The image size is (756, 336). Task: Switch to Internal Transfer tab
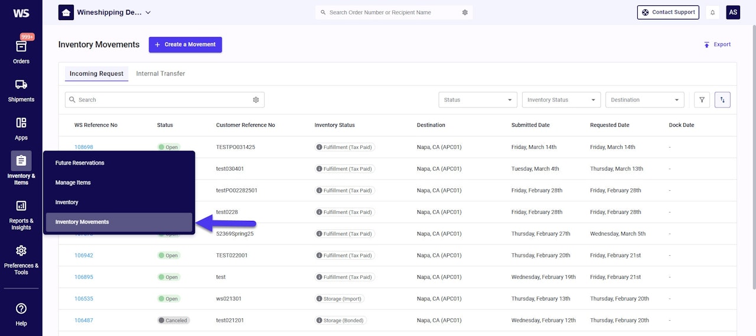[161, 74]
